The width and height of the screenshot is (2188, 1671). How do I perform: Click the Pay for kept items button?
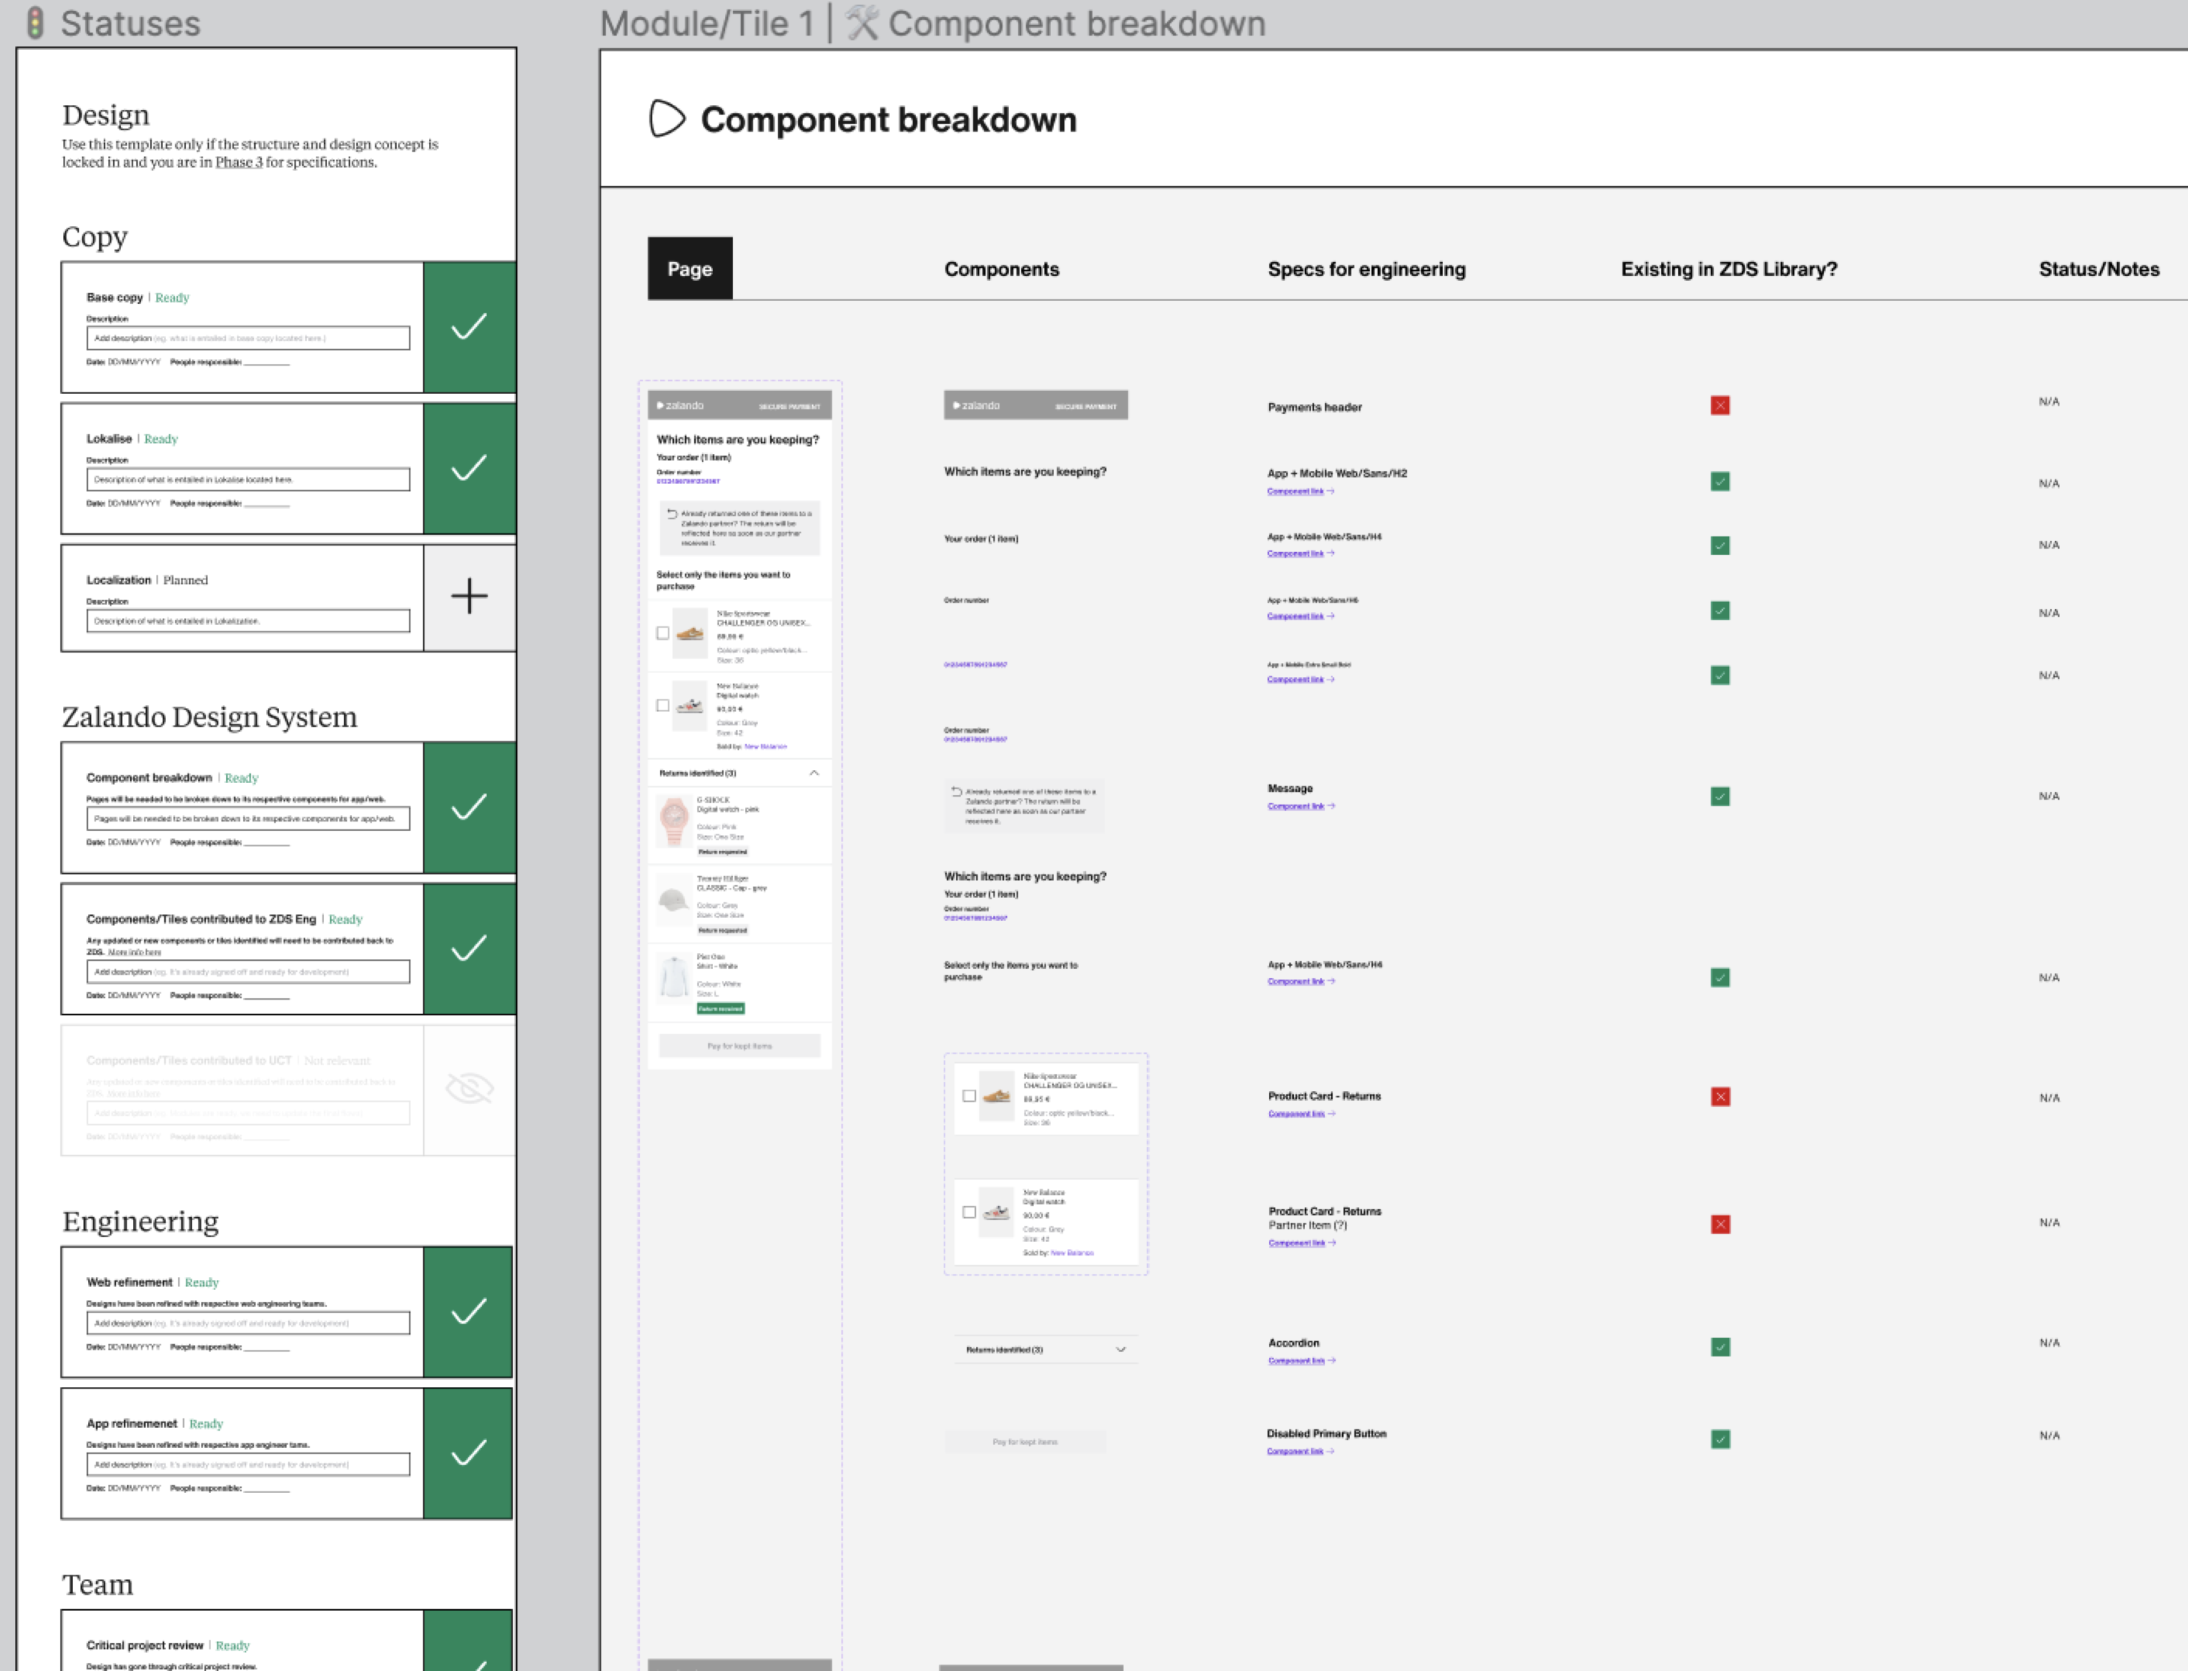point(739,1046)
